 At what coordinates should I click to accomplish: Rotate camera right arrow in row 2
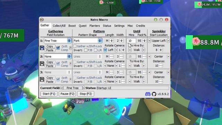coord(116,66)
